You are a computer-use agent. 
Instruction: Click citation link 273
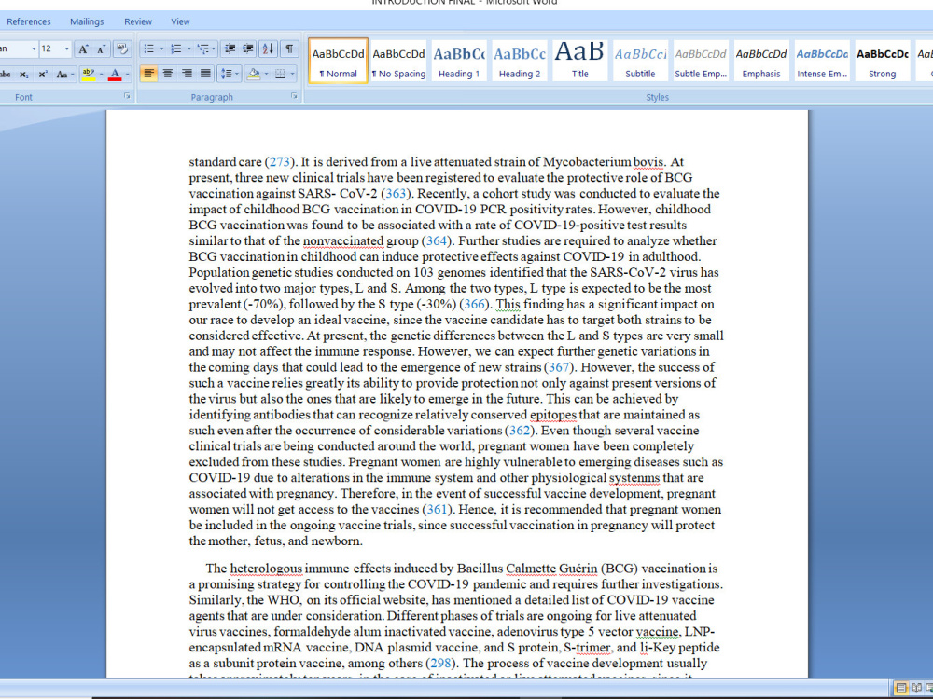pyautogui.click(x=280, y=161)
